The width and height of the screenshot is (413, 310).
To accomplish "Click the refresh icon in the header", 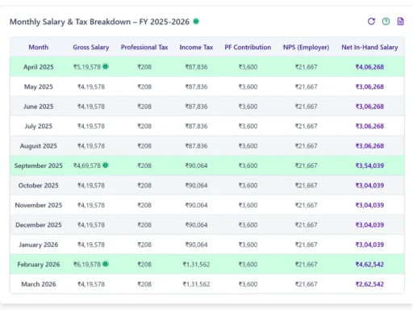I will point(371,21).
